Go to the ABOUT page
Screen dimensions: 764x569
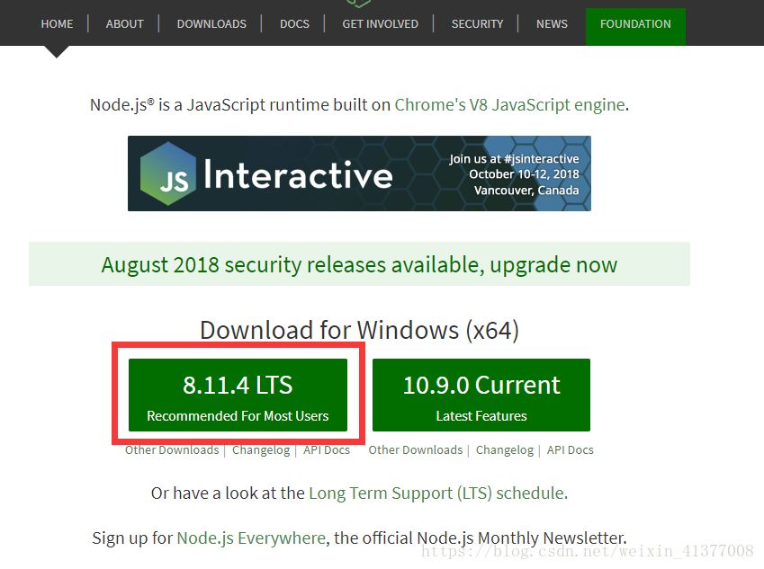125,24
